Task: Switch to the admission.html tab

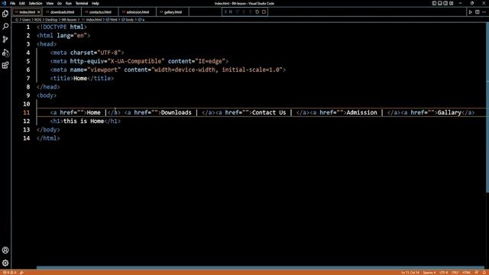Action: pos(138,12)
